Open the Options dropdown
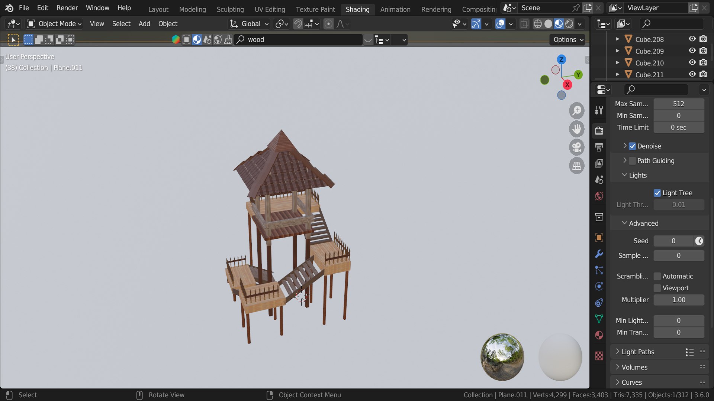Image resolution: width=714 pixels, height=401 pixels. 567,40
